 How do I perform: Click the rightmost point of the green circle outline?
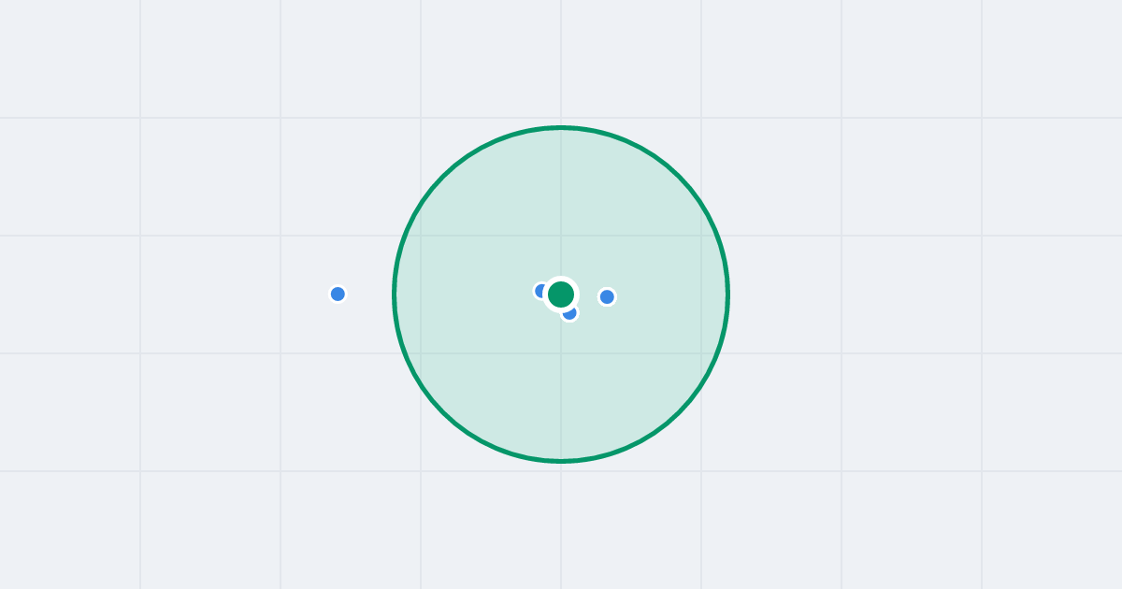pyautogui.click(x=727, y=294)
